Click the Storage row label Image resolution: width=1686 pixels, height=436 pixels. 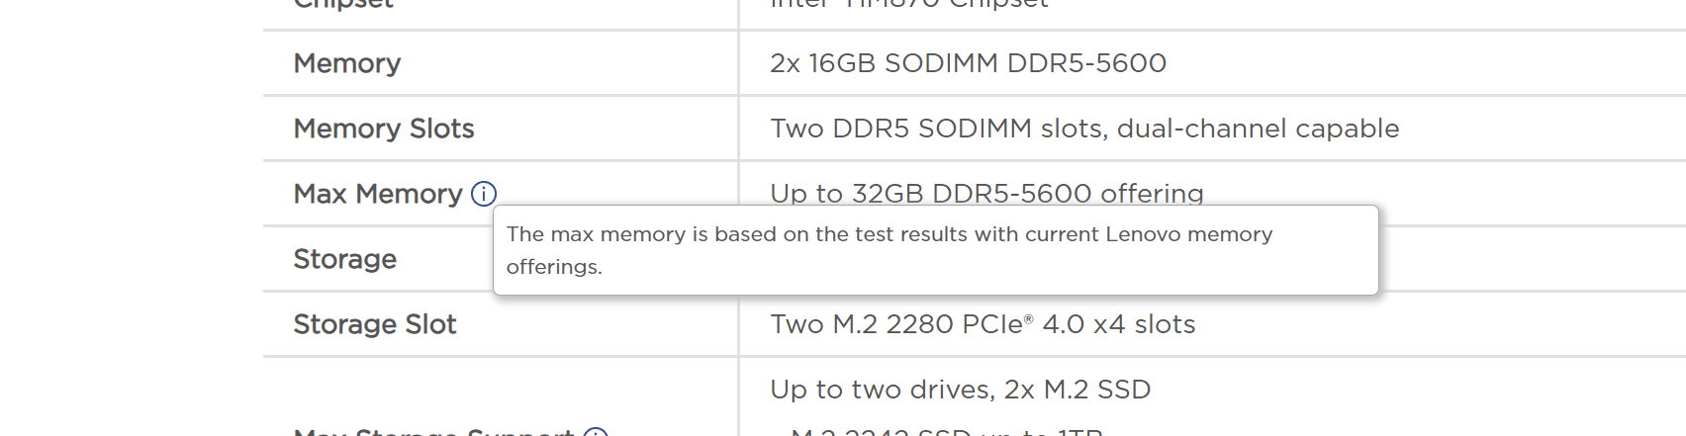click(x=345, y=259)
